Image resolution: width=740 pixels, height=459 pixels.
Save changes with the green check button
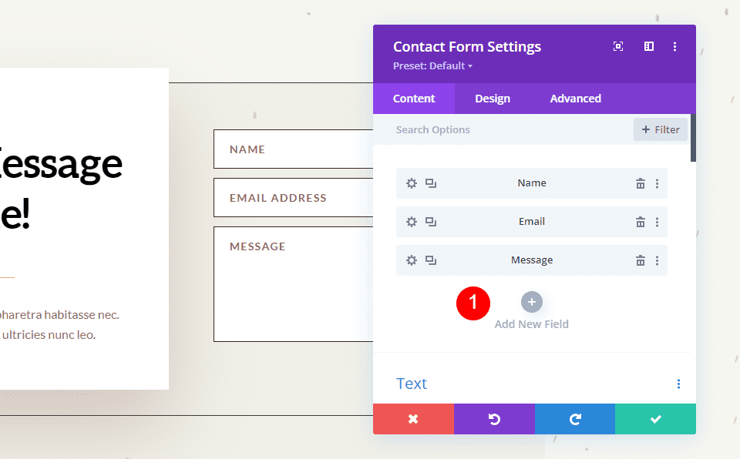(655, 419)
